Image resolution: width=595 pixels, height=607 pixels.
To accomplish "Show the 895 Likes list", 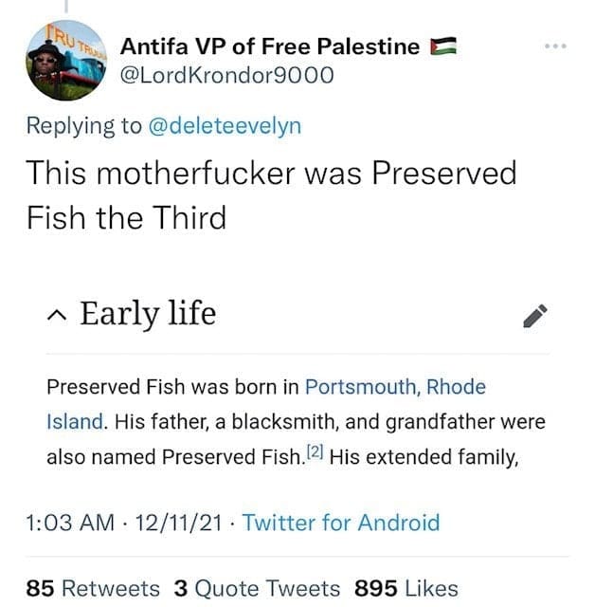I will coord(406,588).
